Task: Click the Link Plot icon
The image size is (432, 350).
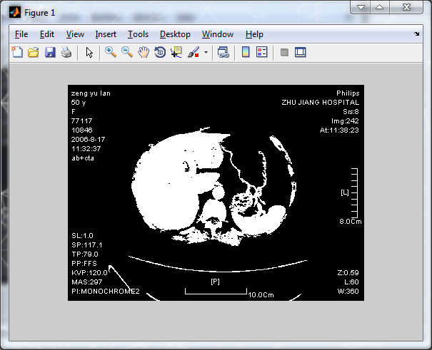Action: (x=223, y=52)
